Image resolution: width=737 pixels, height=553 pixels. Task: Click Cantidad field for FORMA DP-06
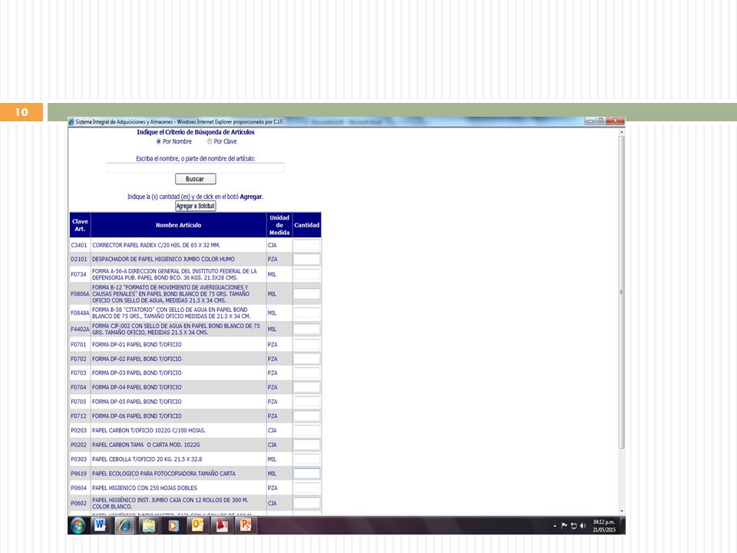click(x=306, y=416)
